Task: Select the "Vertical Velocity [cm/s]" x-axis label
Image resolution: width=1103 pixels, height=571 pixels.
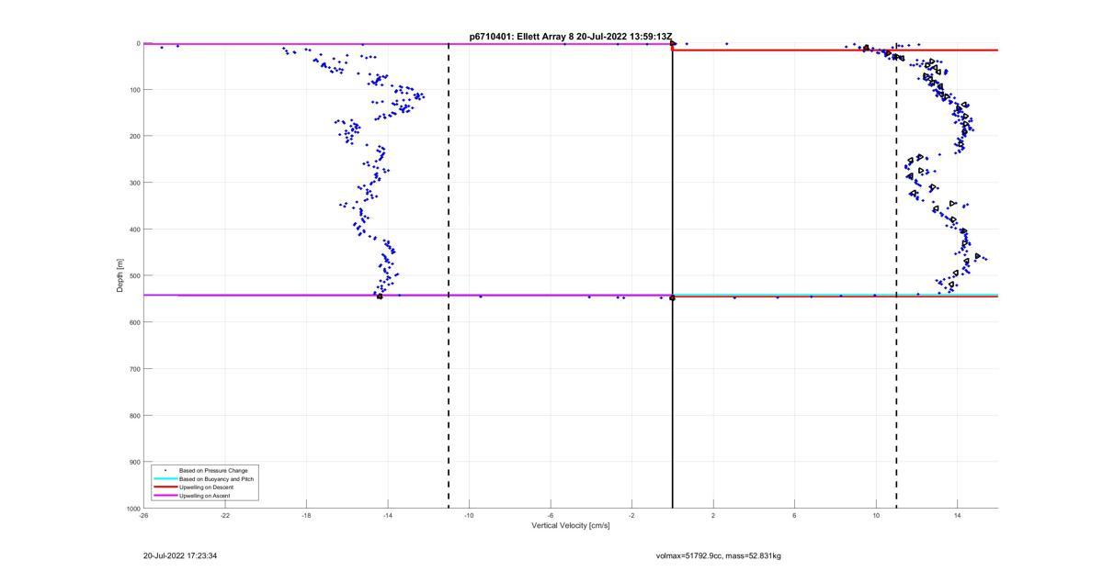Action: coord(570,526)
